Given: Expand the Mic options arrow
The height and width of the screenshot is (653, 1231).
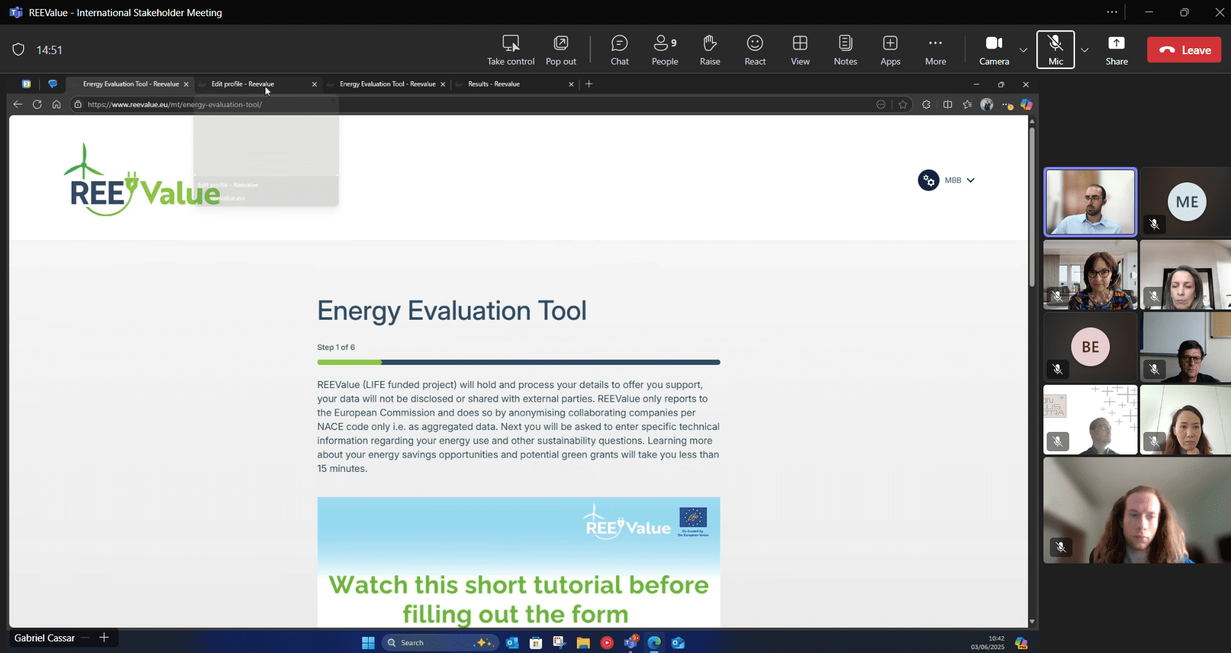Looking at the screenshot, I should (1085, 50).
